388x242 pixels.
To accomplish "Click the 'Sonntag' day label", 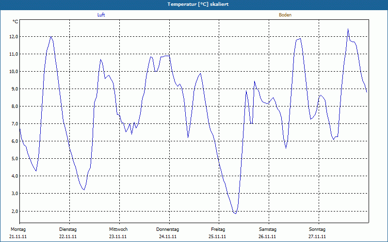I will (x=317, y=229).
